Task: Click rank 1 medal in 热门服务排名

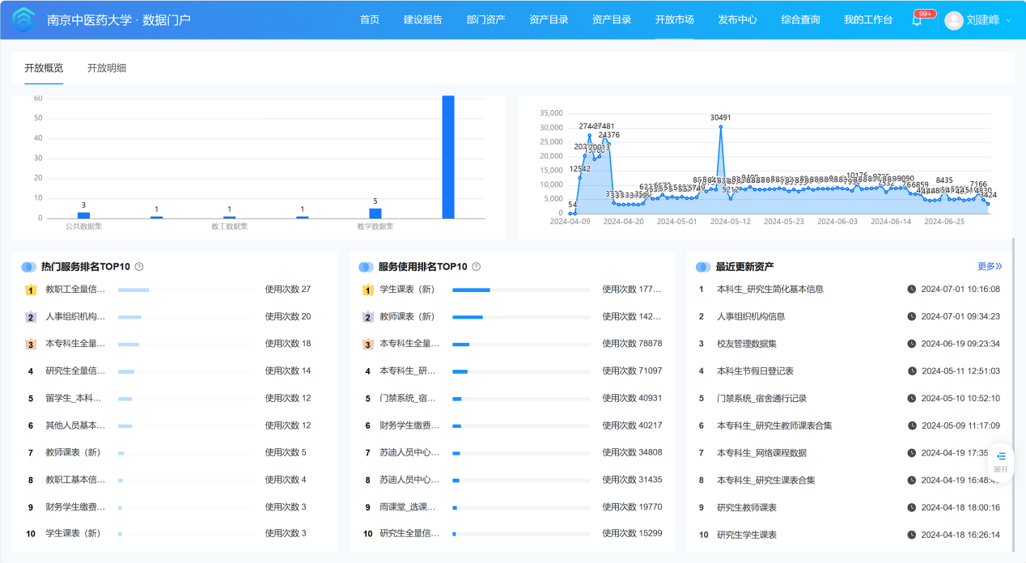Action: [x=31, y=290]
